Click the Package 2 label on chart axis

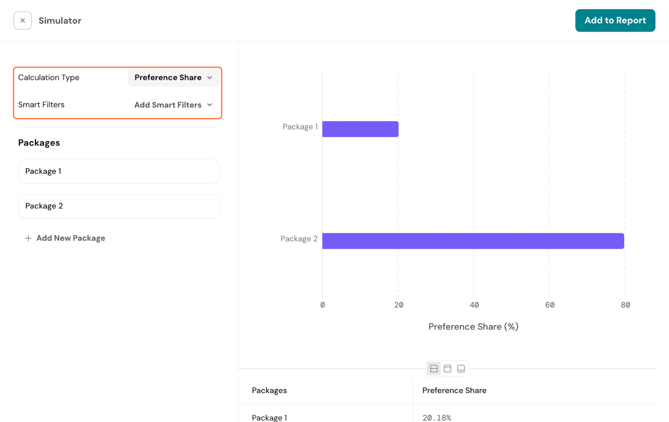299,239
